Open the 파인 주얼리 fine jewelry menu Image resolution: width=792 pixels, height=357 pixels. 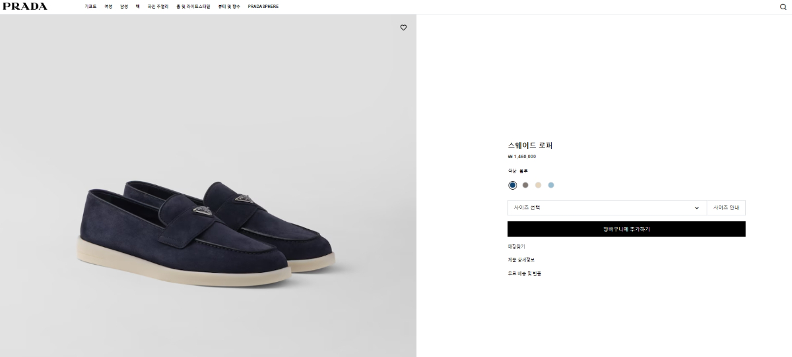click(158, 7)
